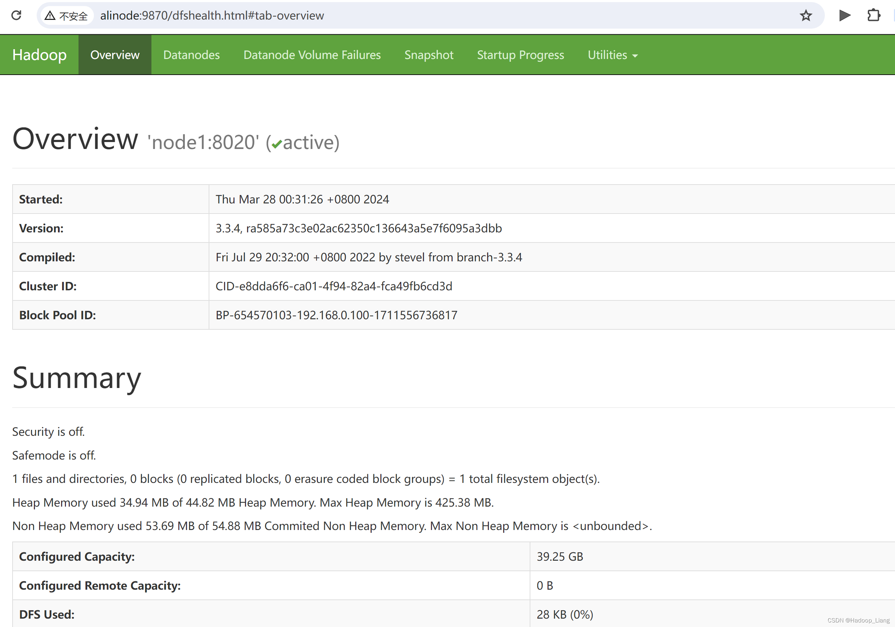The image size is (895, 627).
Task: Expand the Utilities dropdown menu
Action: [611, 54]
